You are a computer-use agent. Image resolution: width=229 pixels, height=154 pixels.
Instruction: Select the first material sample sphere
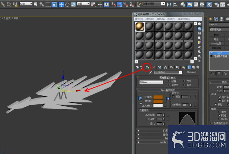click(140, 26)
